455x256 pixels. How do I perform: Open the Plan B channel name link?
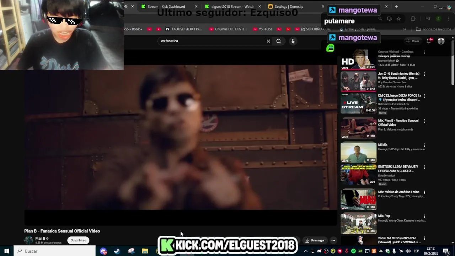(x=40, y=239)
